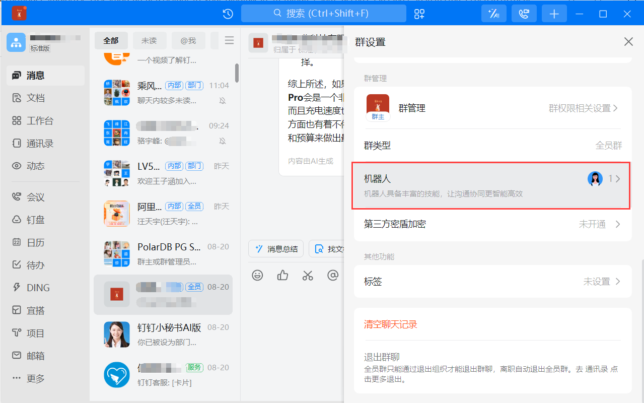644x403 pixels.
Task: Switch to 未读 conversation tab
Action: 149,41
